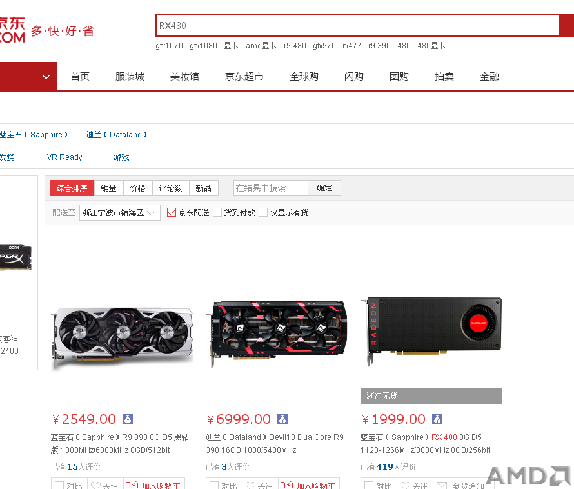
Task: Sort results by 评论数
Action: [171, 188]
